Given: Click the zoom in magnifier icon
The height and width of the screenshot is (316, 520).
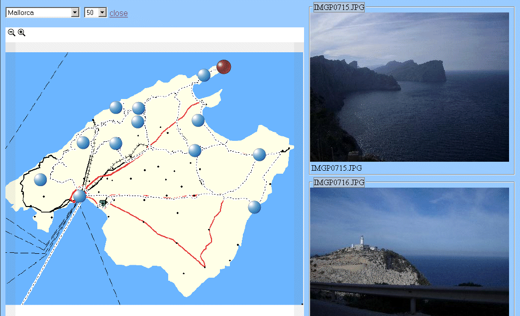Looking at the screenshot, I should coord(21,33).
